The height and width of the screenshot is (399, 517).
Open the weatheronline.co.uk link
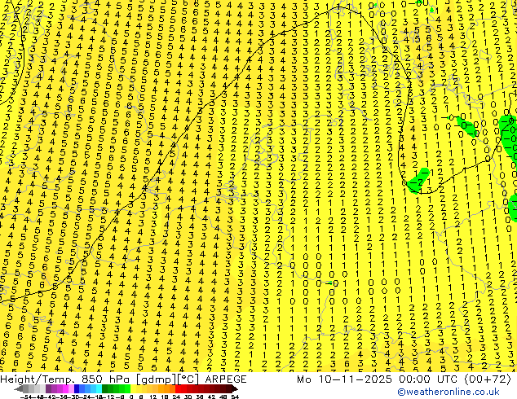[449, 392]
